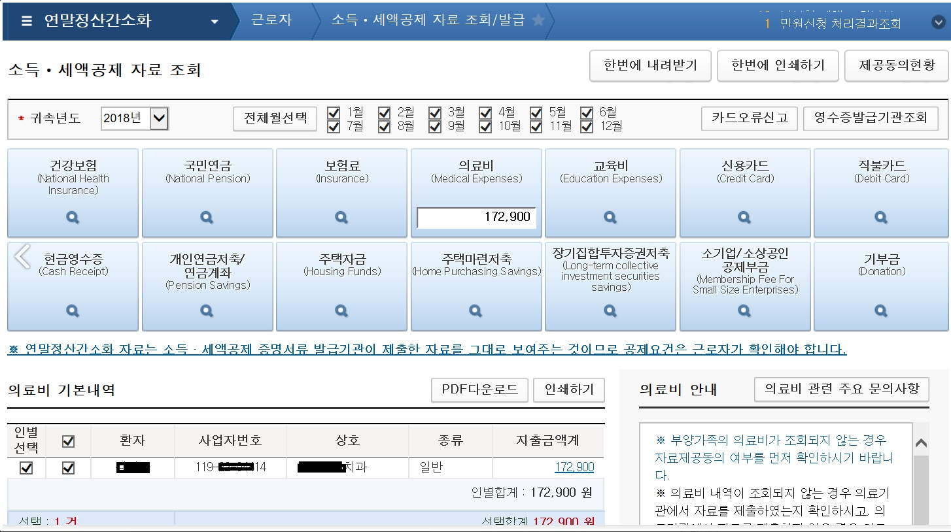Click the favorite star next to 조회/발급
This screenshot has height=532, width=951.
538,21
